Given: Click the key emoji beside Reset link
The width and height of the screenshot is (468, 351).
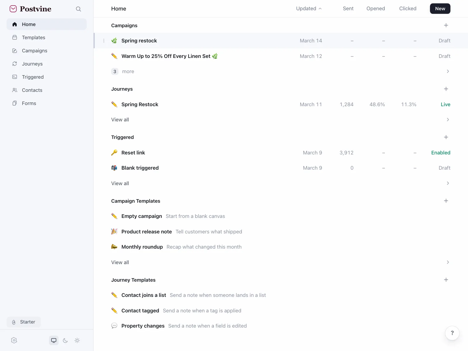Looking at the screenshot, I should click(114, 153).
